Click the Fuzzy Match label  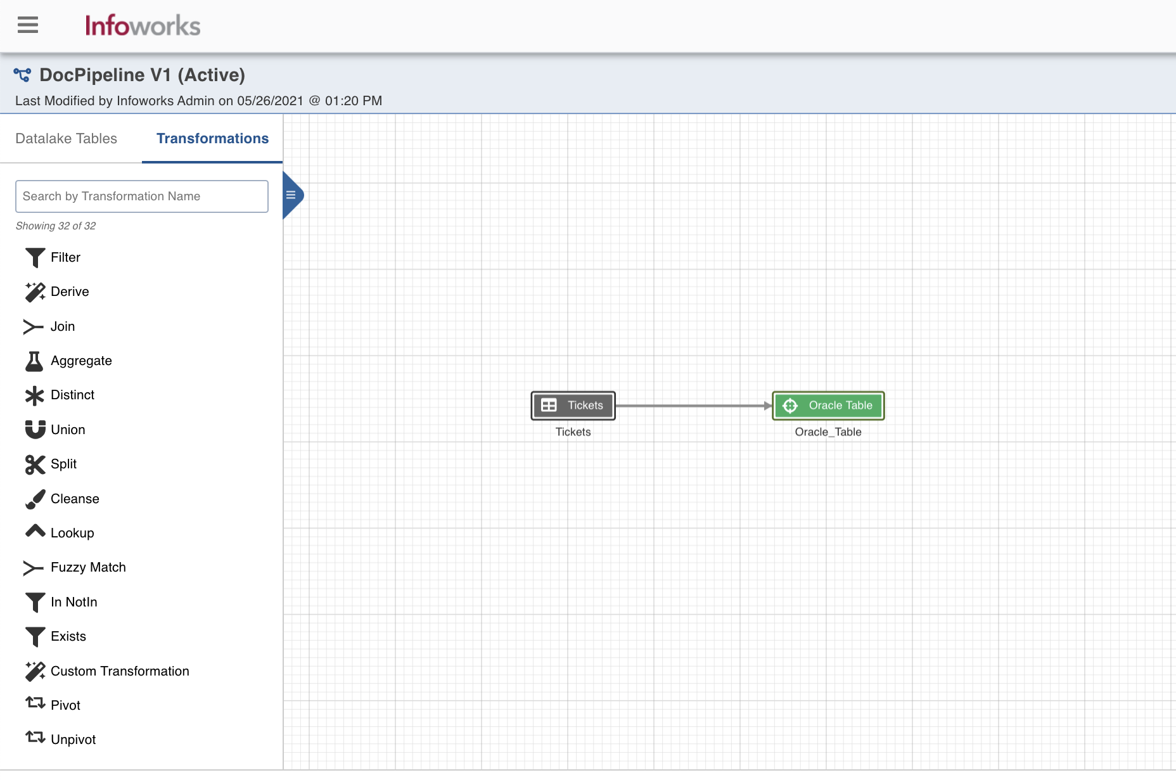coord(88,567)
